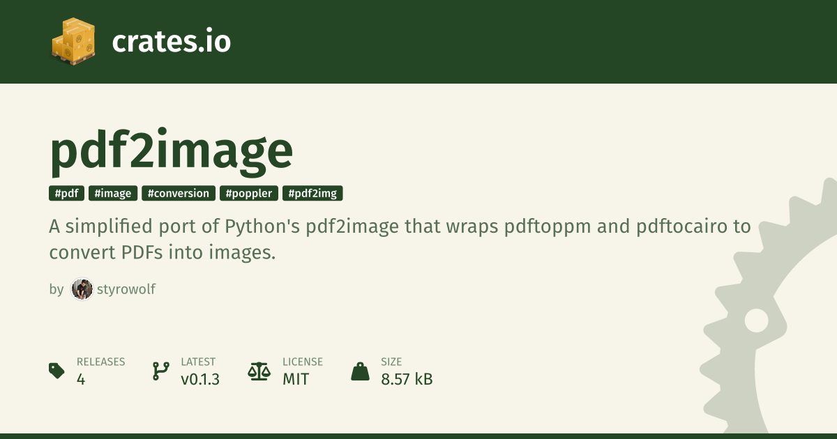Click the license balance scale icon
The image size is (837, 439).
tap(259, 371)
